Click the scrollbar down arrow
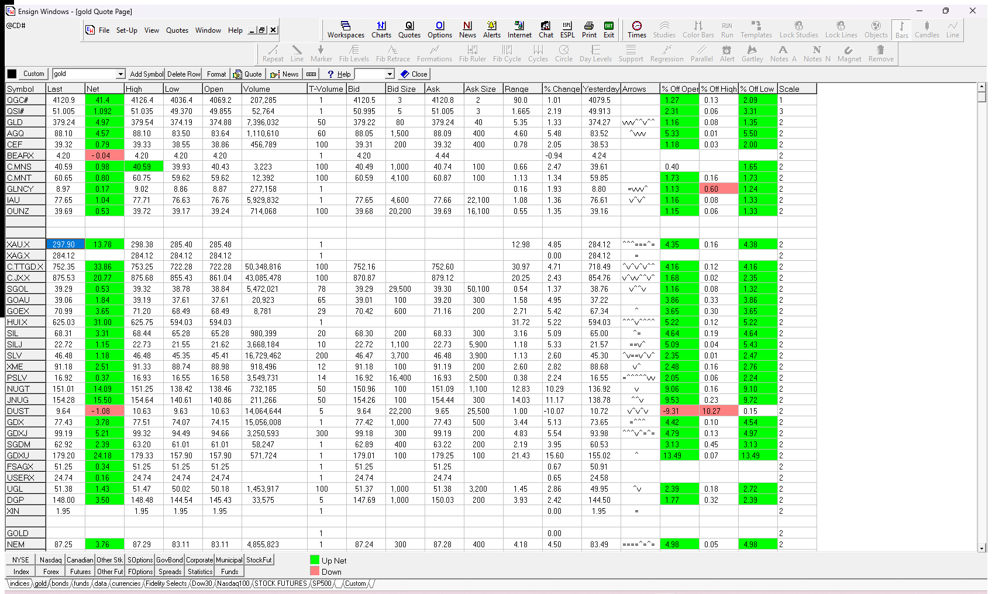 (x=982, y=548)
